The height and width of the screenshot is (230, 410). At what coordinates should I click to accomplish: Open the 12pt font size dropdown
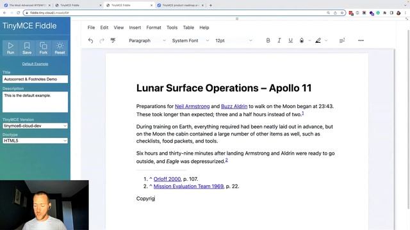pos(233,40)
